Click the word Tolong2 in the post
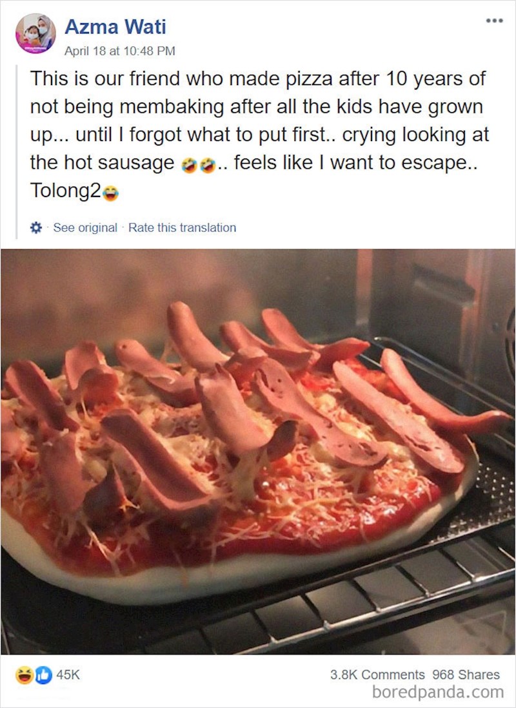Image resolution: width=516 pixels, height=708 pixels. [64, 191]
